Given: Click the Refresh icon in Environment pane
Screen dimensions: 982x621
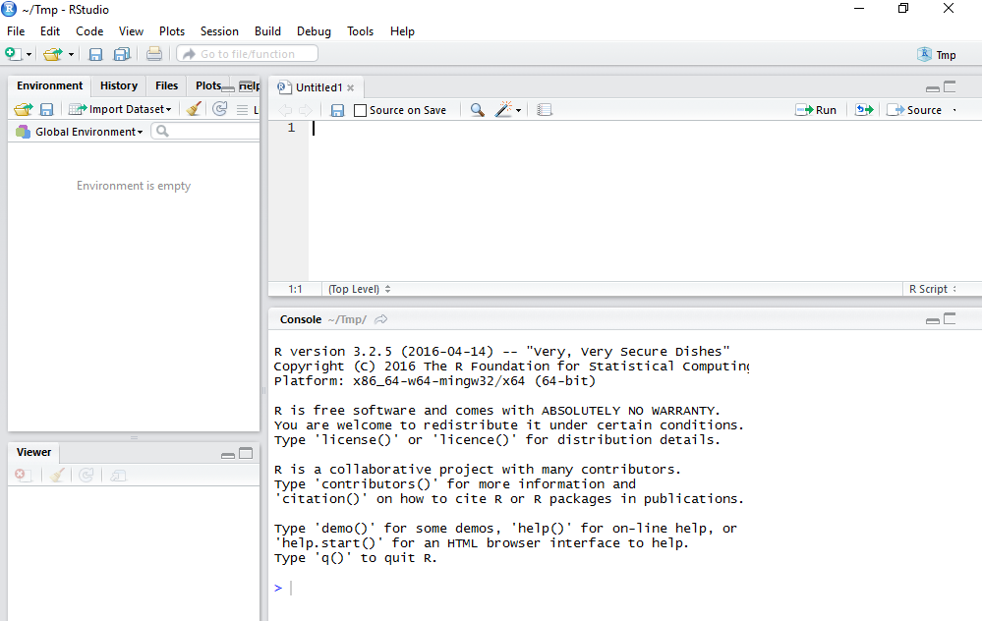Looking at the screenshot, I should tap(220, 109).
